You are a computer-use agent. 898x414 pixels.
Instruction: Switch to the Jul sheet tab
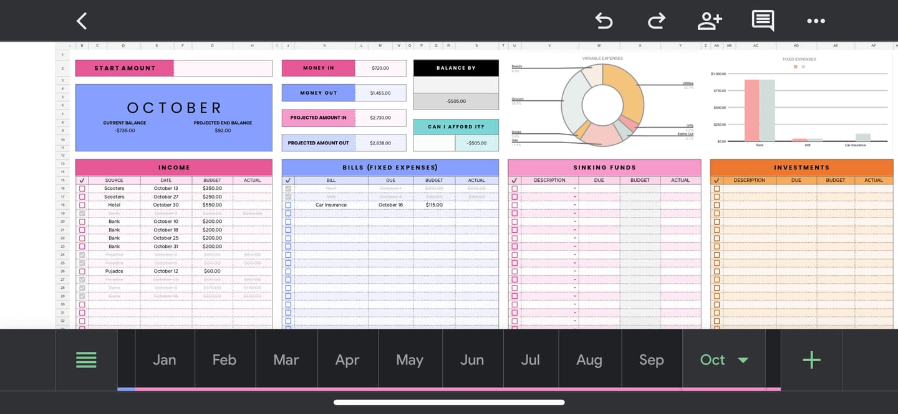pyautogui.click(x=531, y=360)
